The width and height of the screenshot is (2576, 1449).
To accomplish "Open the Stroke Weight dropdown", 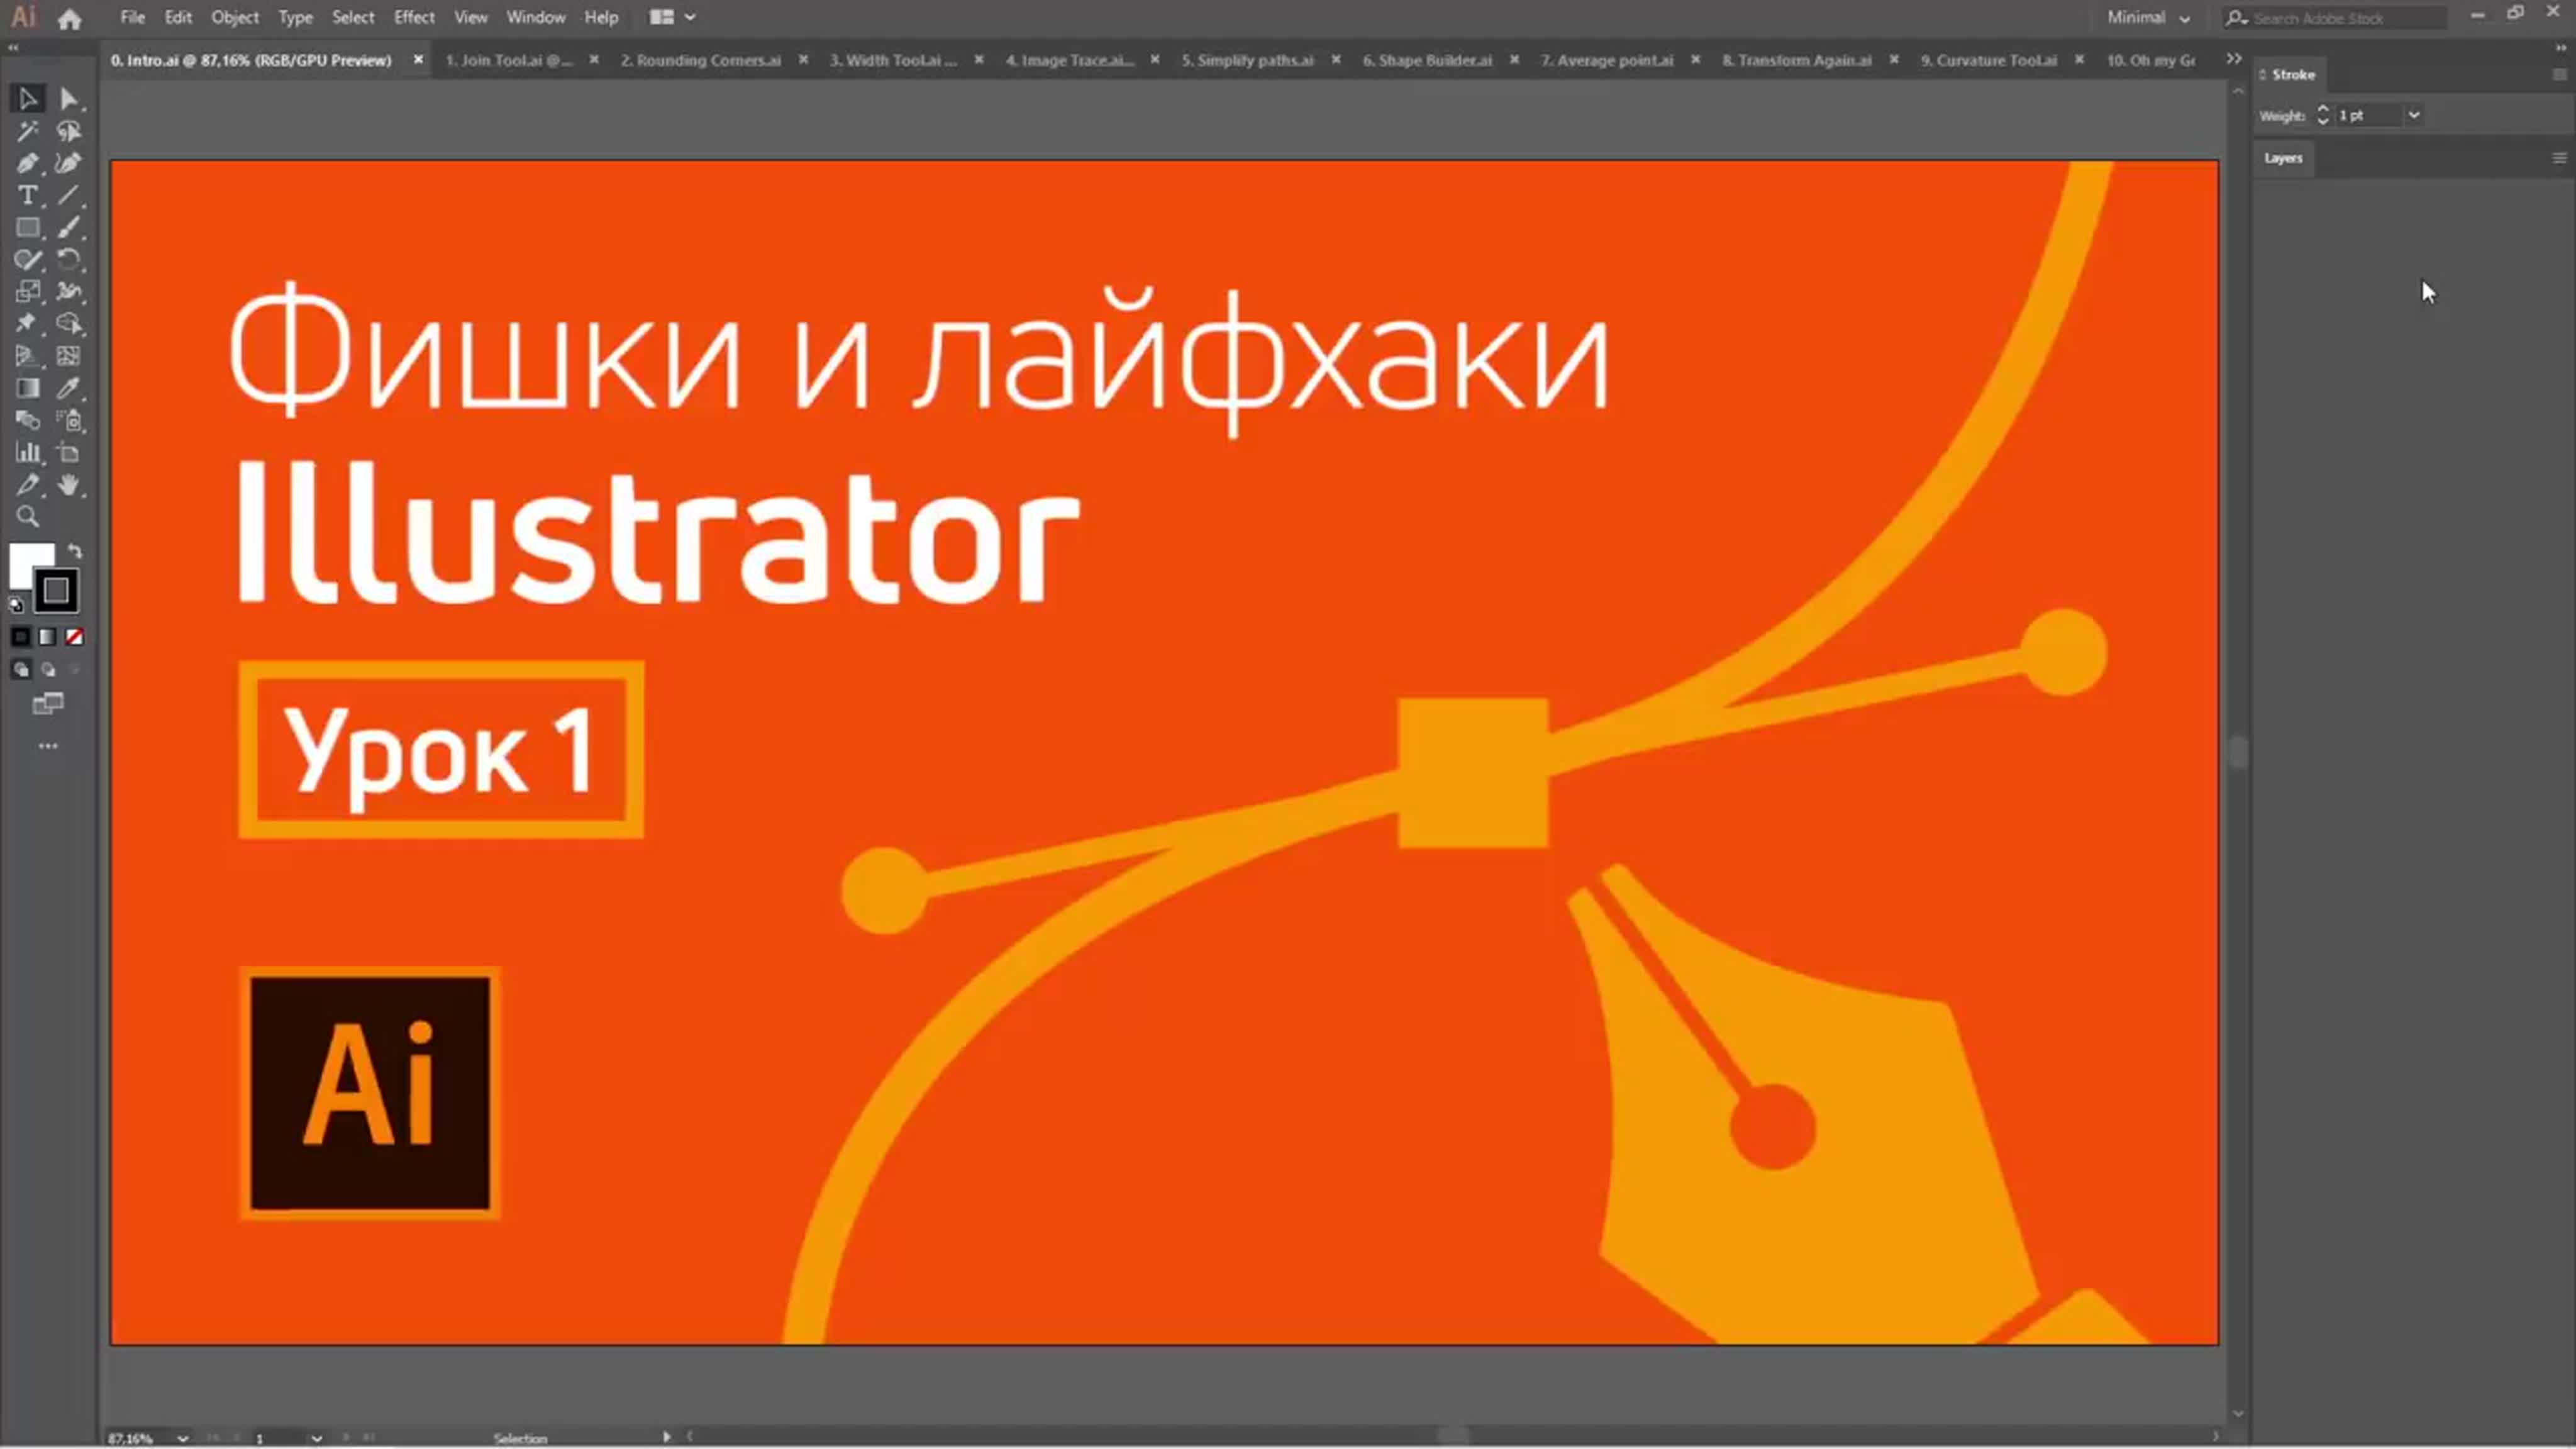I will click(x=2413, y=115).
